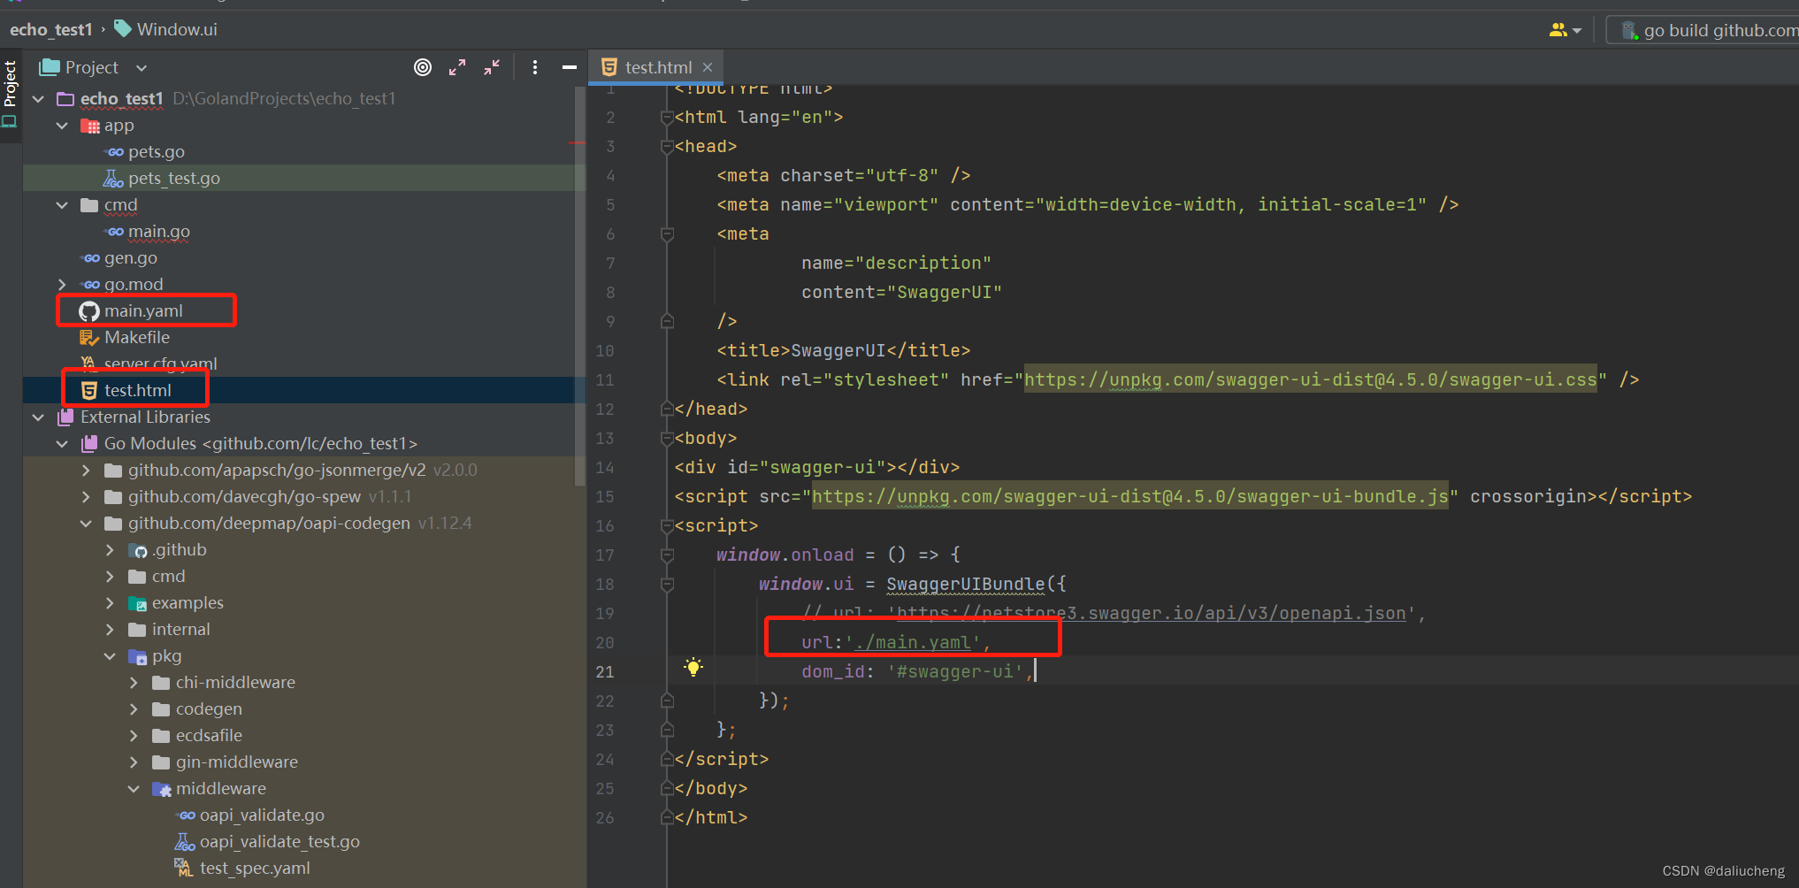
Task: Fold window.onload function at line 17
Action: tap(668, 555)
